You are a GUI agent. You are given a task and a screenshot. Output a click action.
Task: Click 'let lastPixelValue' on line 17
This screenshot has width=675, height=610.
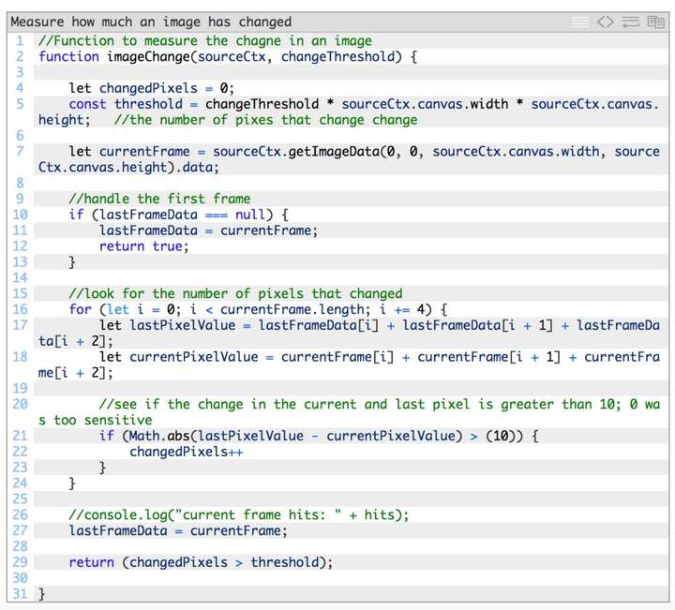click(168, 325)
